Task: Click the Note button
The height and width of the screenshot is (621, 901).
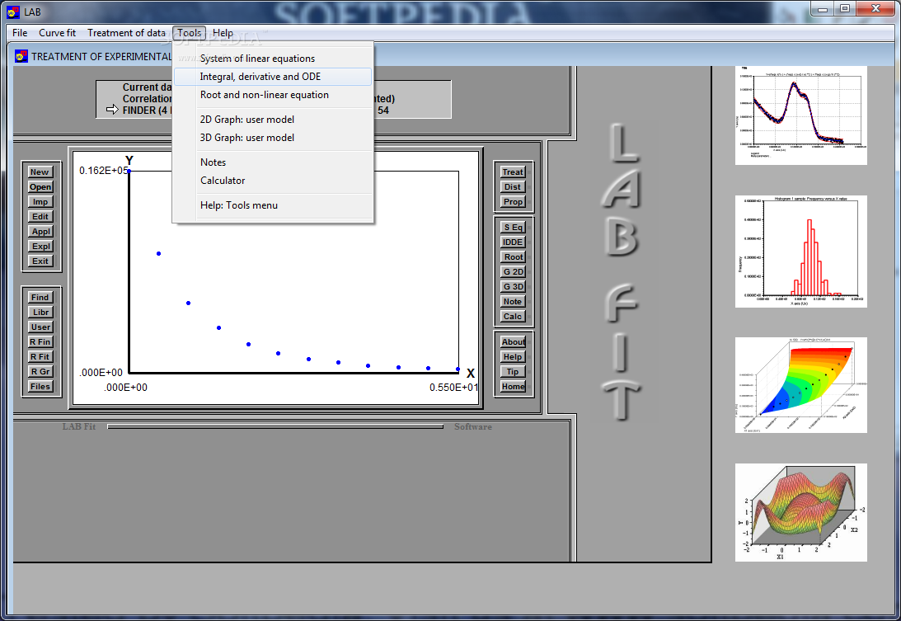Action: tap(513, 302)
